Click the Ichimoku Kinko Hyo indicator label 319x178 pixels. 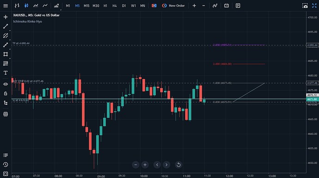tap(27, 22)
